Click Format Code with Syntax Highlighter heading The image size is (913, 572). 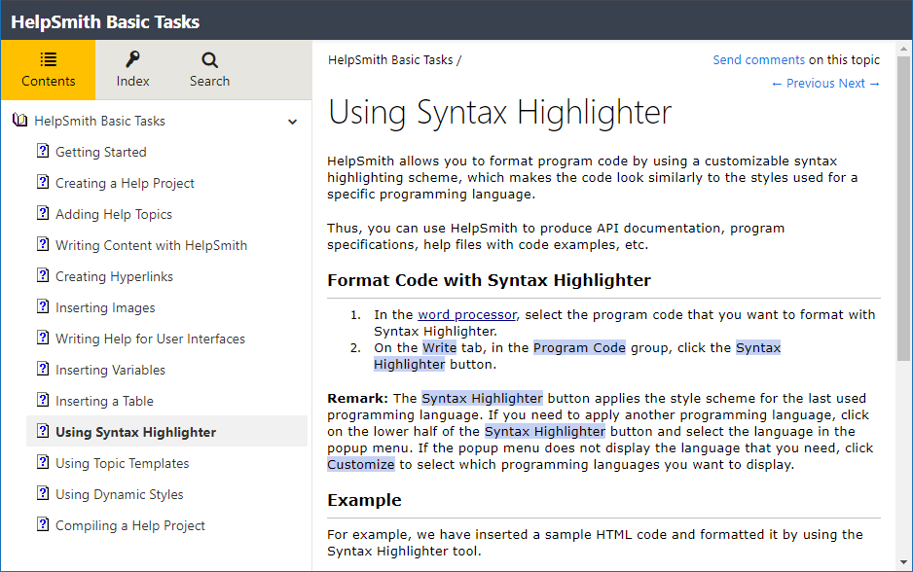point(489,280)
